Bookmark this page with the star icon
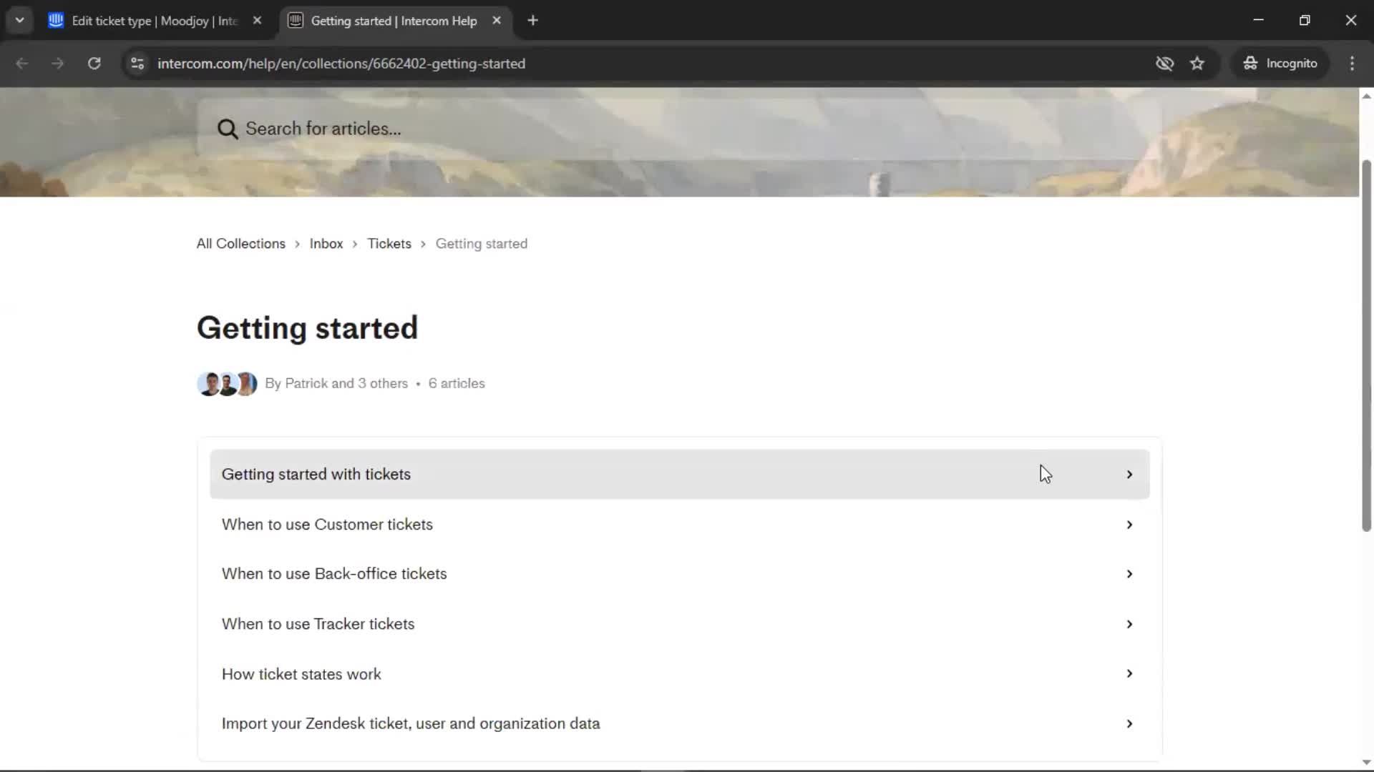This screenshot has height=772, width=1374. [x=1197, y=64]
